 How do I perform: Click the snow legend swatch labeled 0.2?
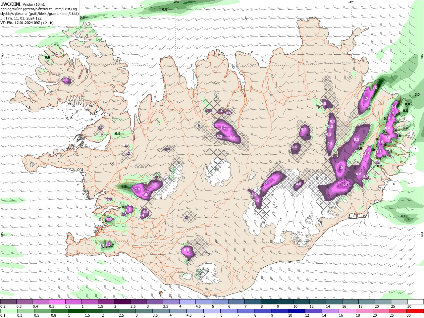8,302
